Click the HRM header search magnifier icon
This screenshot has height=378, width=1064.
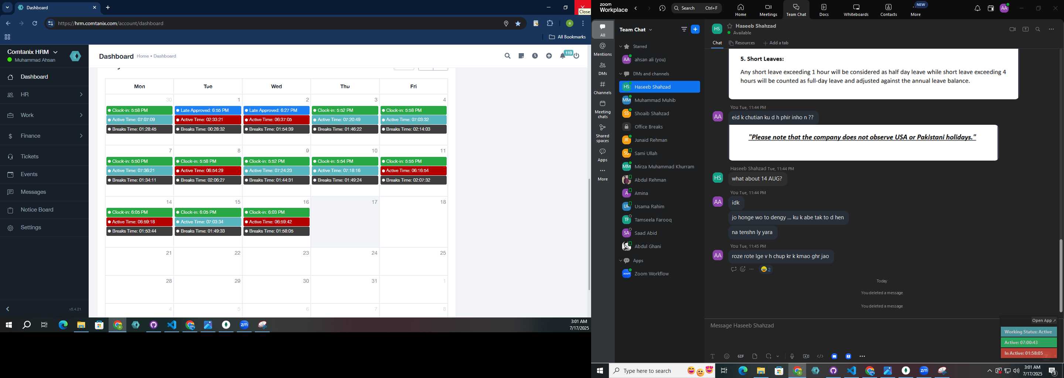pos(508,56)
